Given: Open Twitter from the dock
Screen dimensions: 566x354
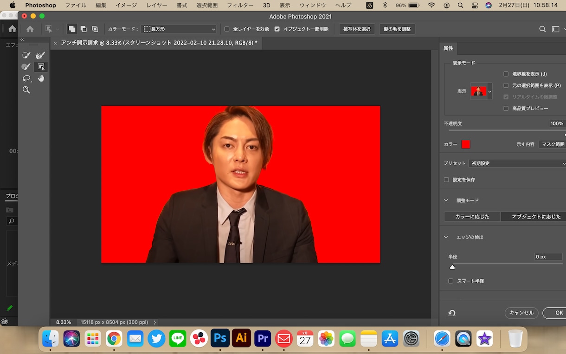Looking at the screenshot, I should point(156,339).
